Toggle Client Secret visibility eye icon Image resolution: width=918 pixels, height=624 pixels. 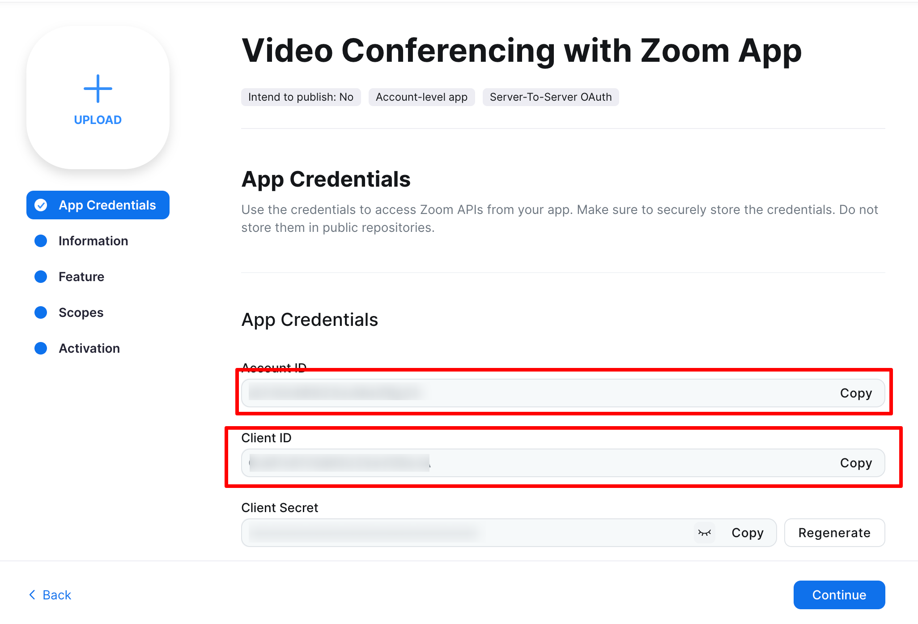pos(704,533)
